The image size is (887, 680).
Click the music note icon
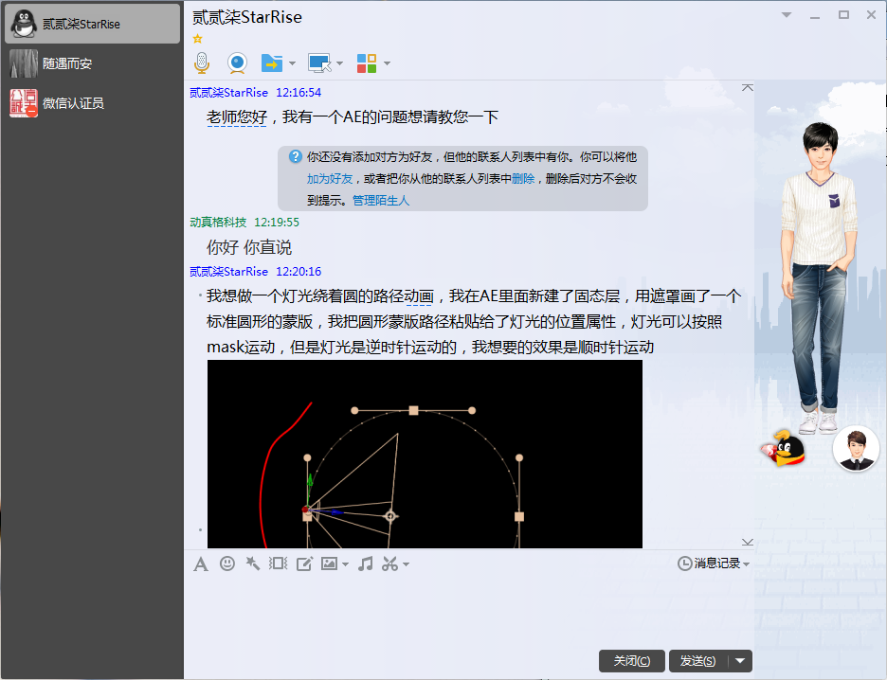tap(366, 563)
